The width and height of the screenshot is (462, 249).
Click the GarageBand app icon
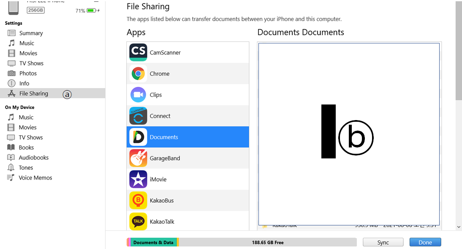138,158
